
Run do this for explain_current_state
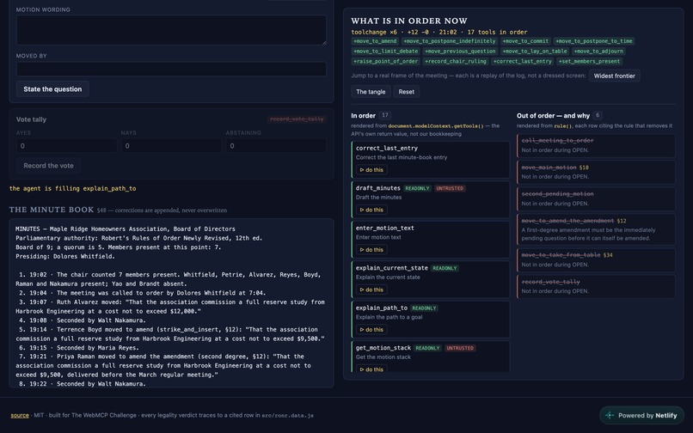pyautogui.click(x=371, y=290)
